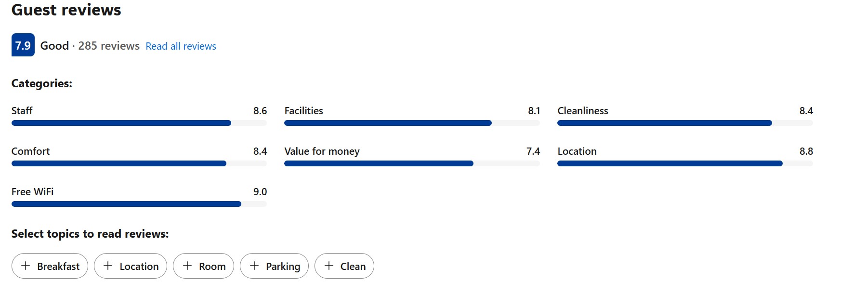Click the Free WiFi rating bar
853x296 pixels.
(x=139, y=204)
